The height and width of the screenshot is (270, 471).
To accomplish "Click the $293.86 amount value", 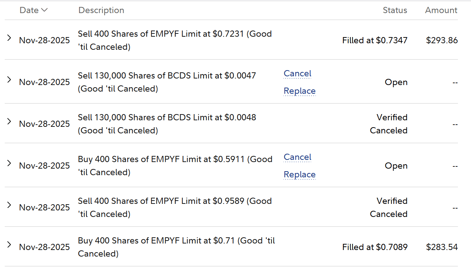I will [x=442, y=40].
